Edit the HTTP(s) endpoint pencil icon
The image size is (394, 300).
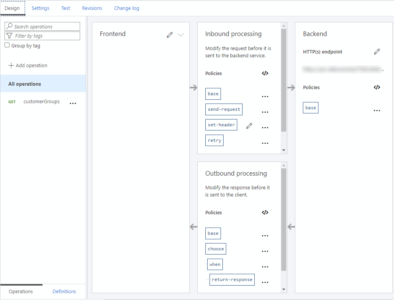point(377,52)
